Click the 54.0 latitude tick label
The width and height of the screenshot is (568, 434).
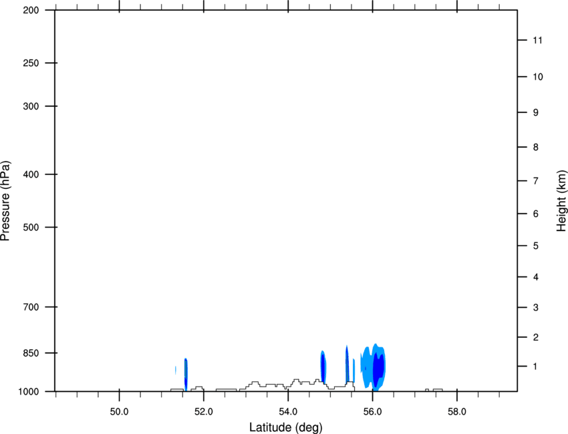(x=288, y=412)
